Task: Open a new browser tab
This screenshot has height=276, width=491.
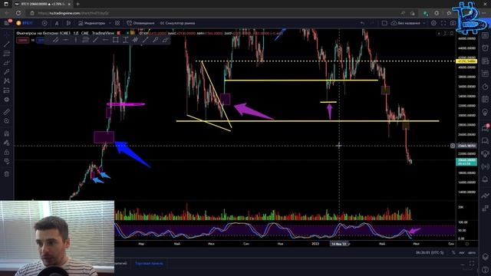Action: (77, 4)
